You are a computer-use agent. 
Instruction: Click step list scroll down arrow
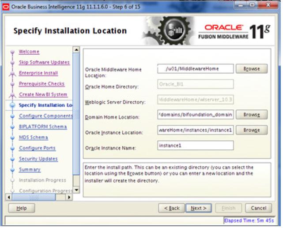coord(76,190)
